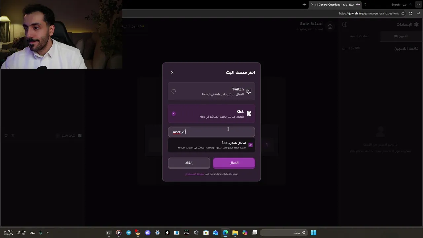This screenshot has height=238, width=423.
Task: Toggle the Kick platform checkmark
Action: (173, 114)
